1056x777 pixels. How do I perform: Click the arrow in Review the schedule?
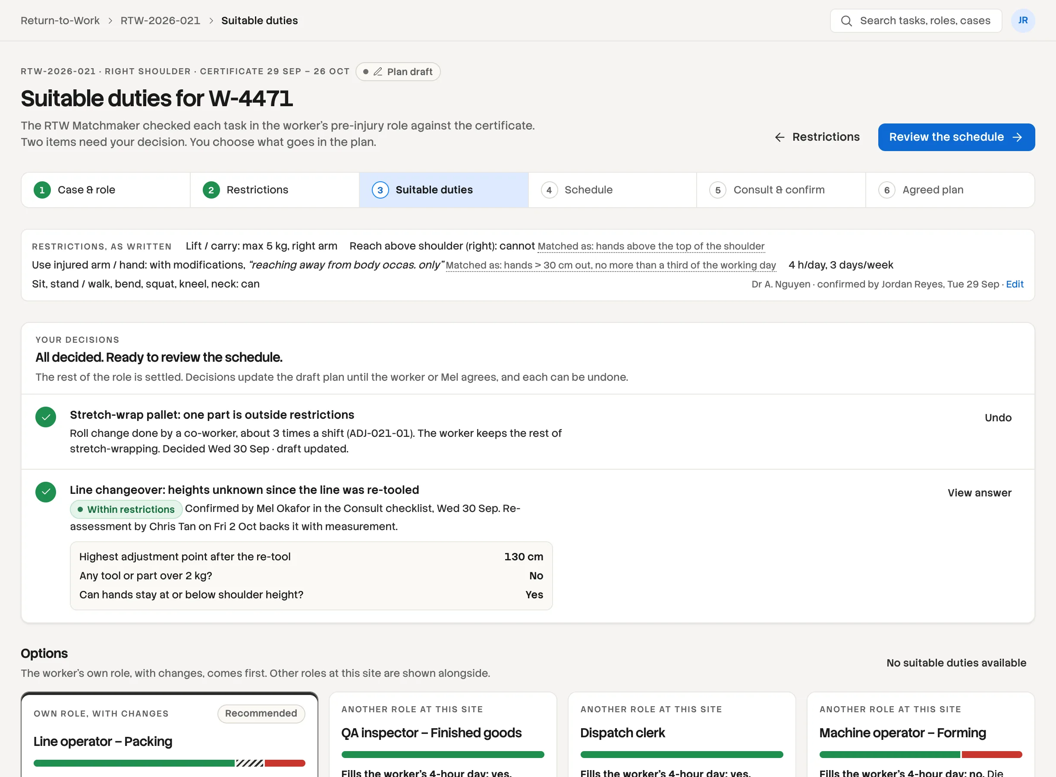pyautogui.click(x=1018, y=137)
